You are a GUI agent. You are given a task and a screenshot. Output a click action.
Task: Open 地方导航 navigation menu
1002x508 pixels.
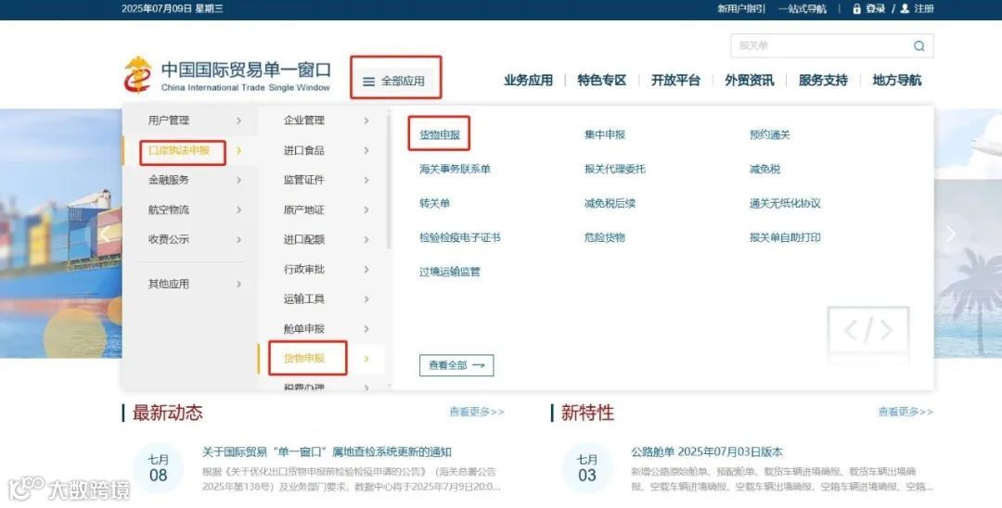pyautogui.click(x=897, y=81)
